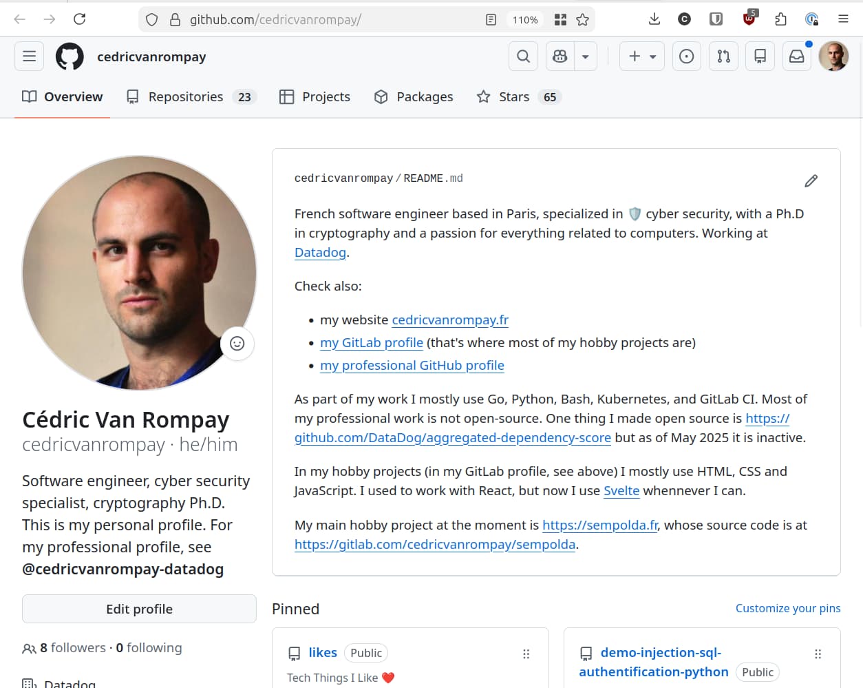Click the 110% zoom indicator
The height and width of the screenshot is (688, 863).
point(524,19)
